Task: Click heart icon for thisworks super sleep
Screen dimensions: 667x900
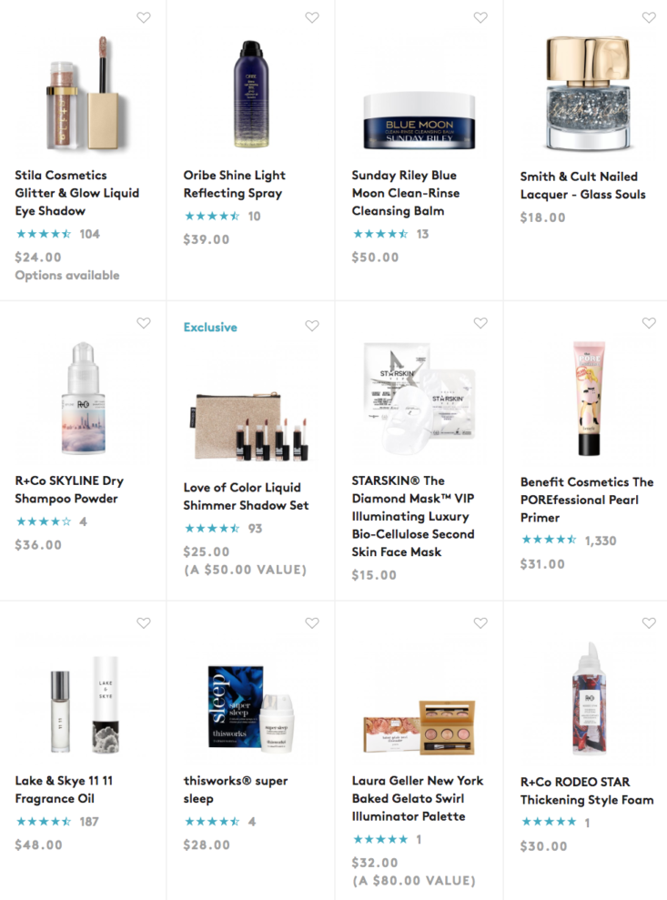Action: tap(312, 622)
